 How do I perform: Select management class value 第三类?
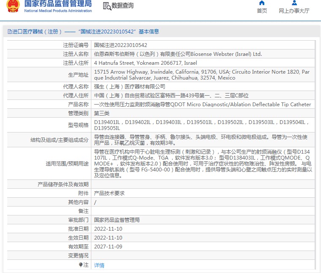102,113
